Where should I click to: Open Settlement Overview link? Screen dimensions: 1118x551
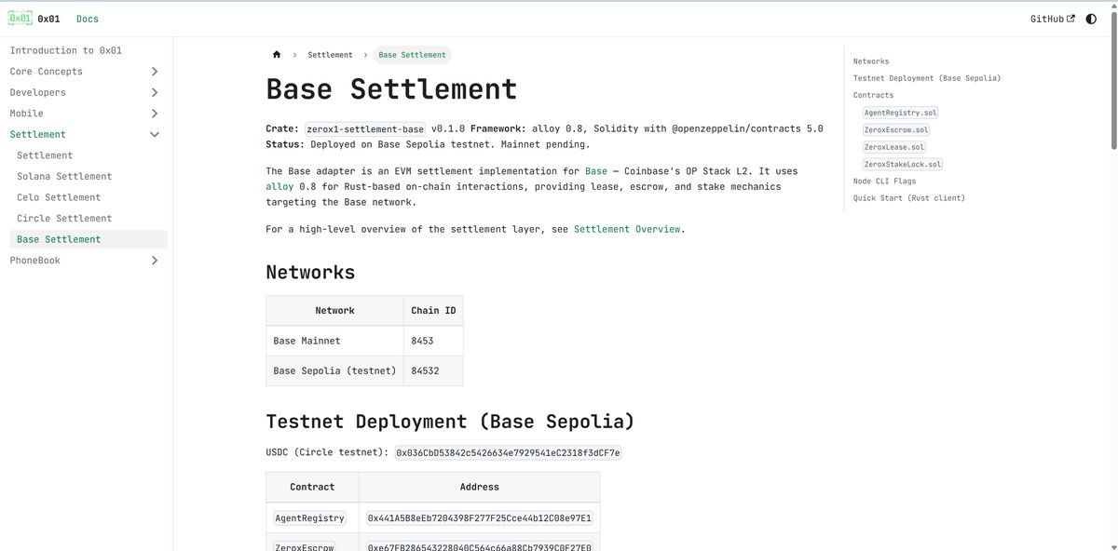627,229
